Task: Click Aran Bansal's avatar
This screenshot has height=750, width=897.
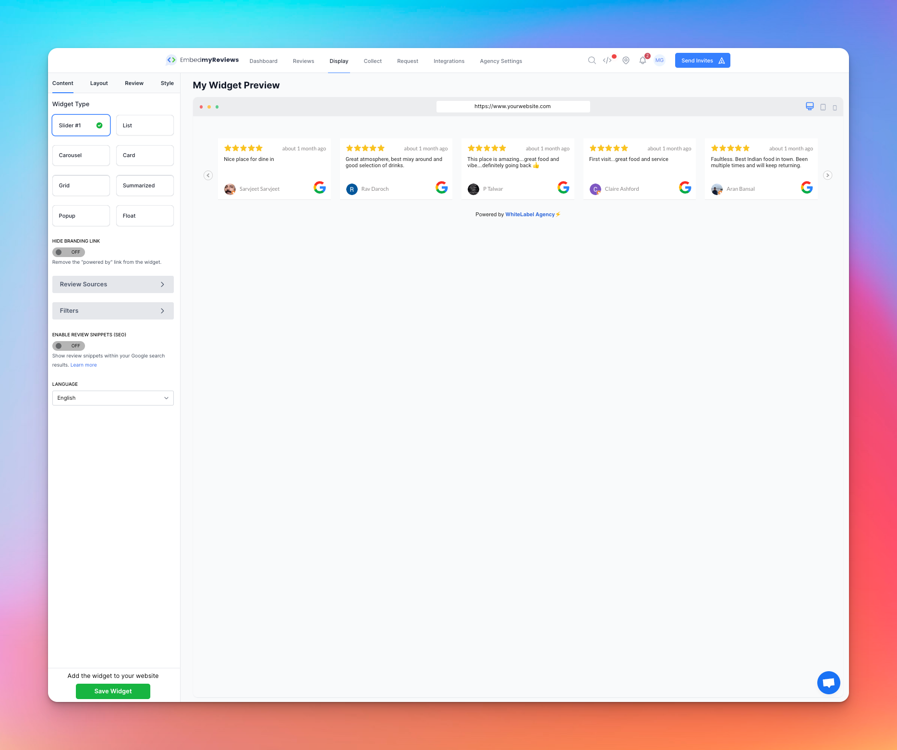Action: pyautogui.click(x=717, y=189)
